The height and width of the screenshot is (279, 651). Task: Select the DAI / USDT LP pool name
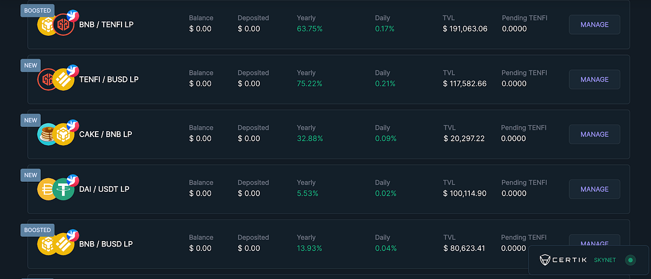click(104, 189)
